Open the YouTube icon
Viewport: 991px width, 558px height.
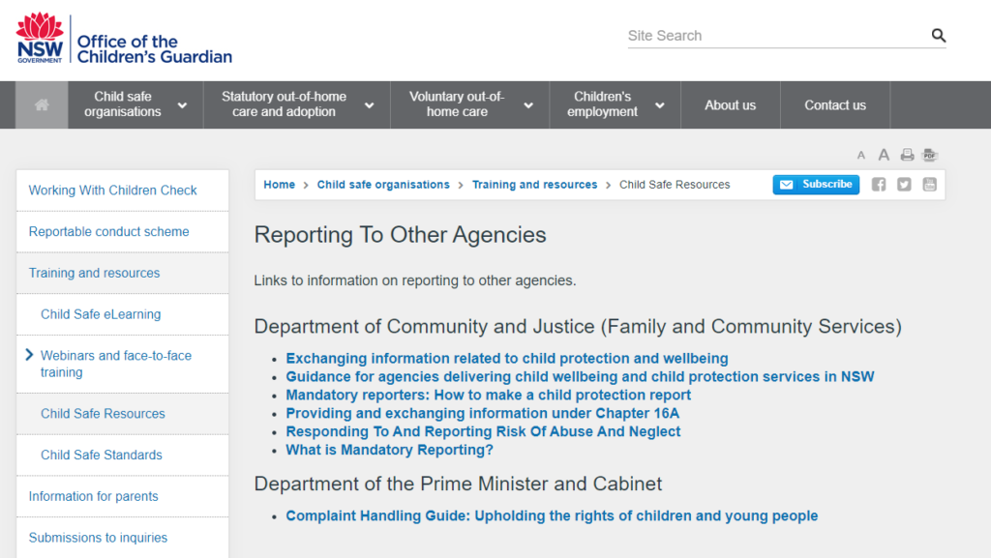929,184
